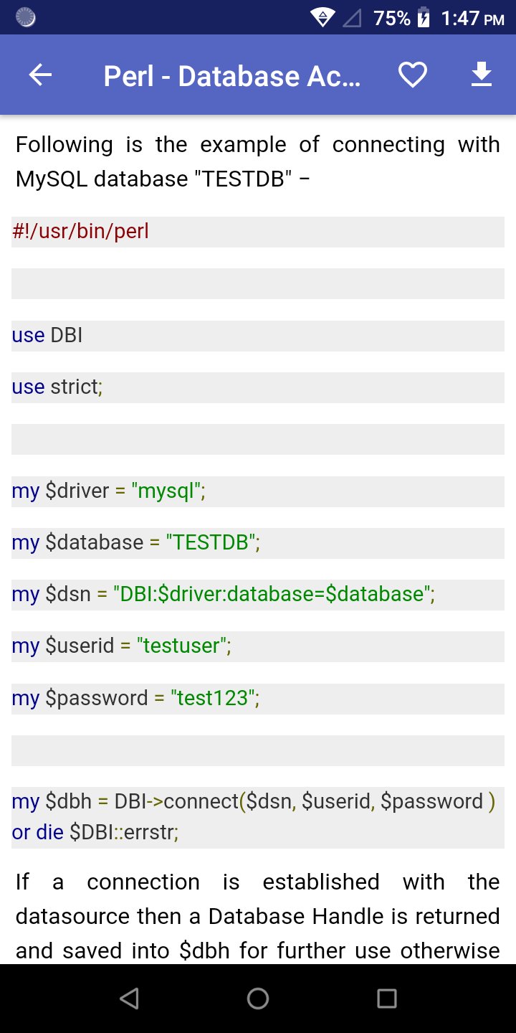Tap the '#!/usr/bin/perl' code line

(x=258, y=232)
